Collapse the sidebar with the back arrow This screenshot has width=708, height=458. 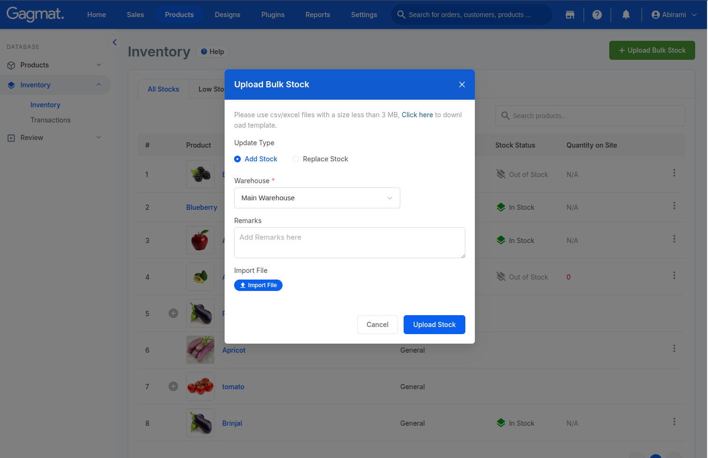pos(114,42)
